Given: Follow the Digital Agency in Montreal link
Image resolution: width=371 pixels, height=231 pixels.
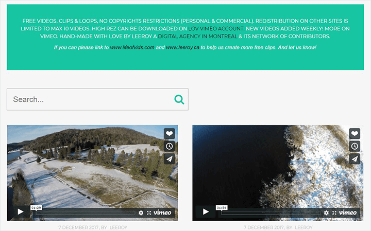Looking at the screenshot, I should pos(197,37).
